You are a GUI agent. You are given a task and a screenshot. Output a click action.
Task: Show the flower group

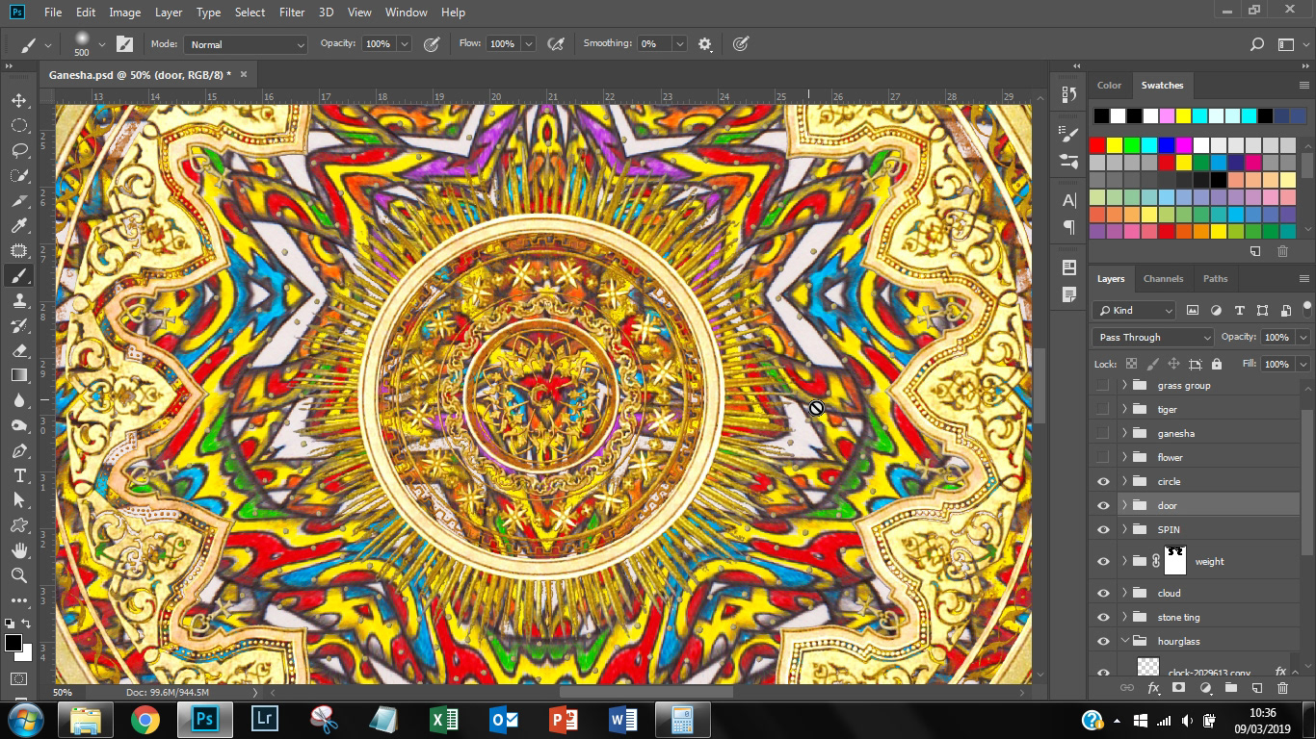pos(1103,457)
